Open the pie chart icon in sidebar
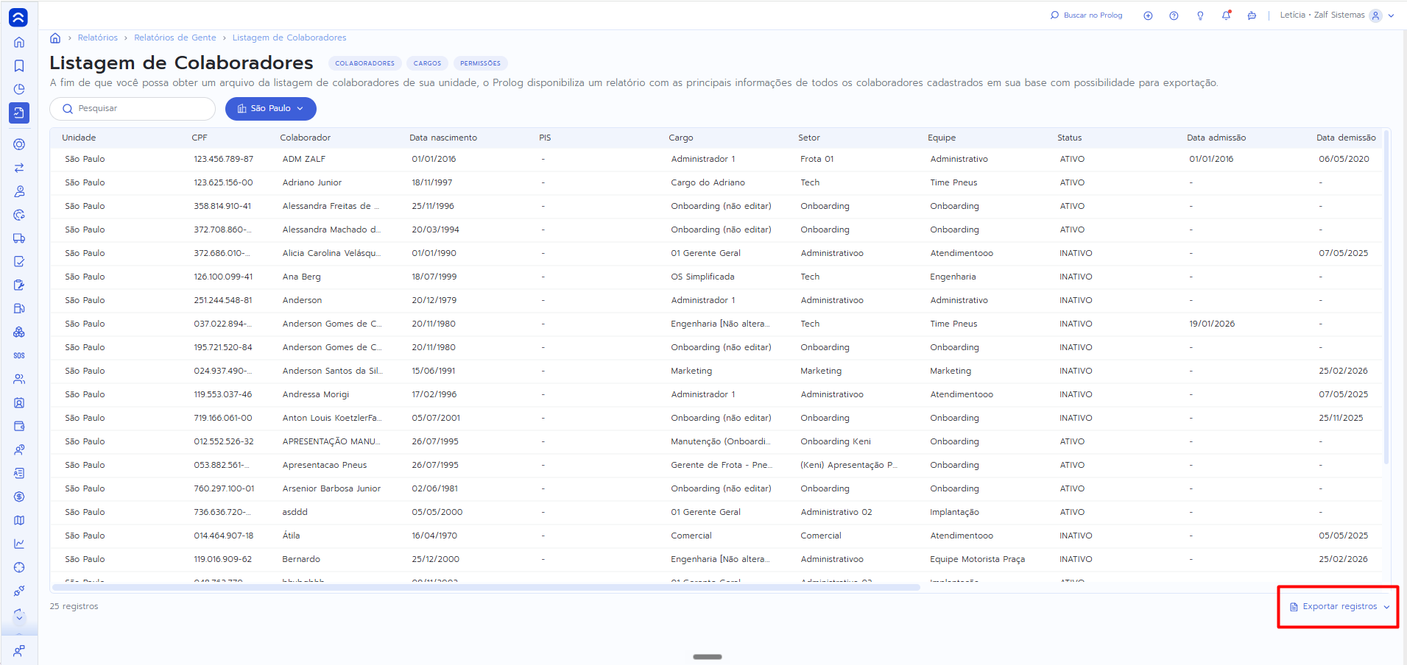Screen dimensions: 1407x665 19,90
